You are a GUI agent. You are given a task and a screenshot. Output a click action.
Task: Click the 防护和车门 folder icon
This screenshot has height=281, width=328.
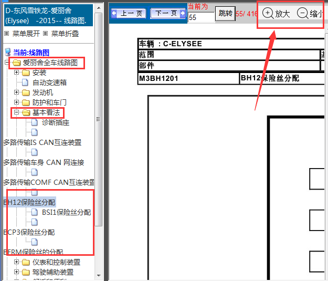[x=26, y=102]
